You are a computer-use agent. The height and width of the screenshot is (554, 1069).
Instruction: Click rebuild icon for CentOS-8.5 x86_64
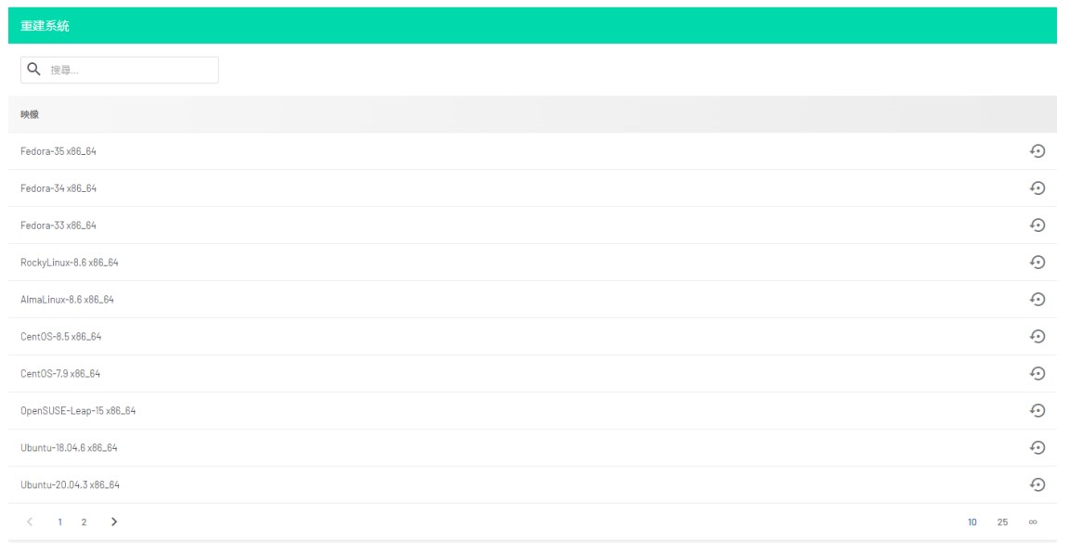(1038, 337)
